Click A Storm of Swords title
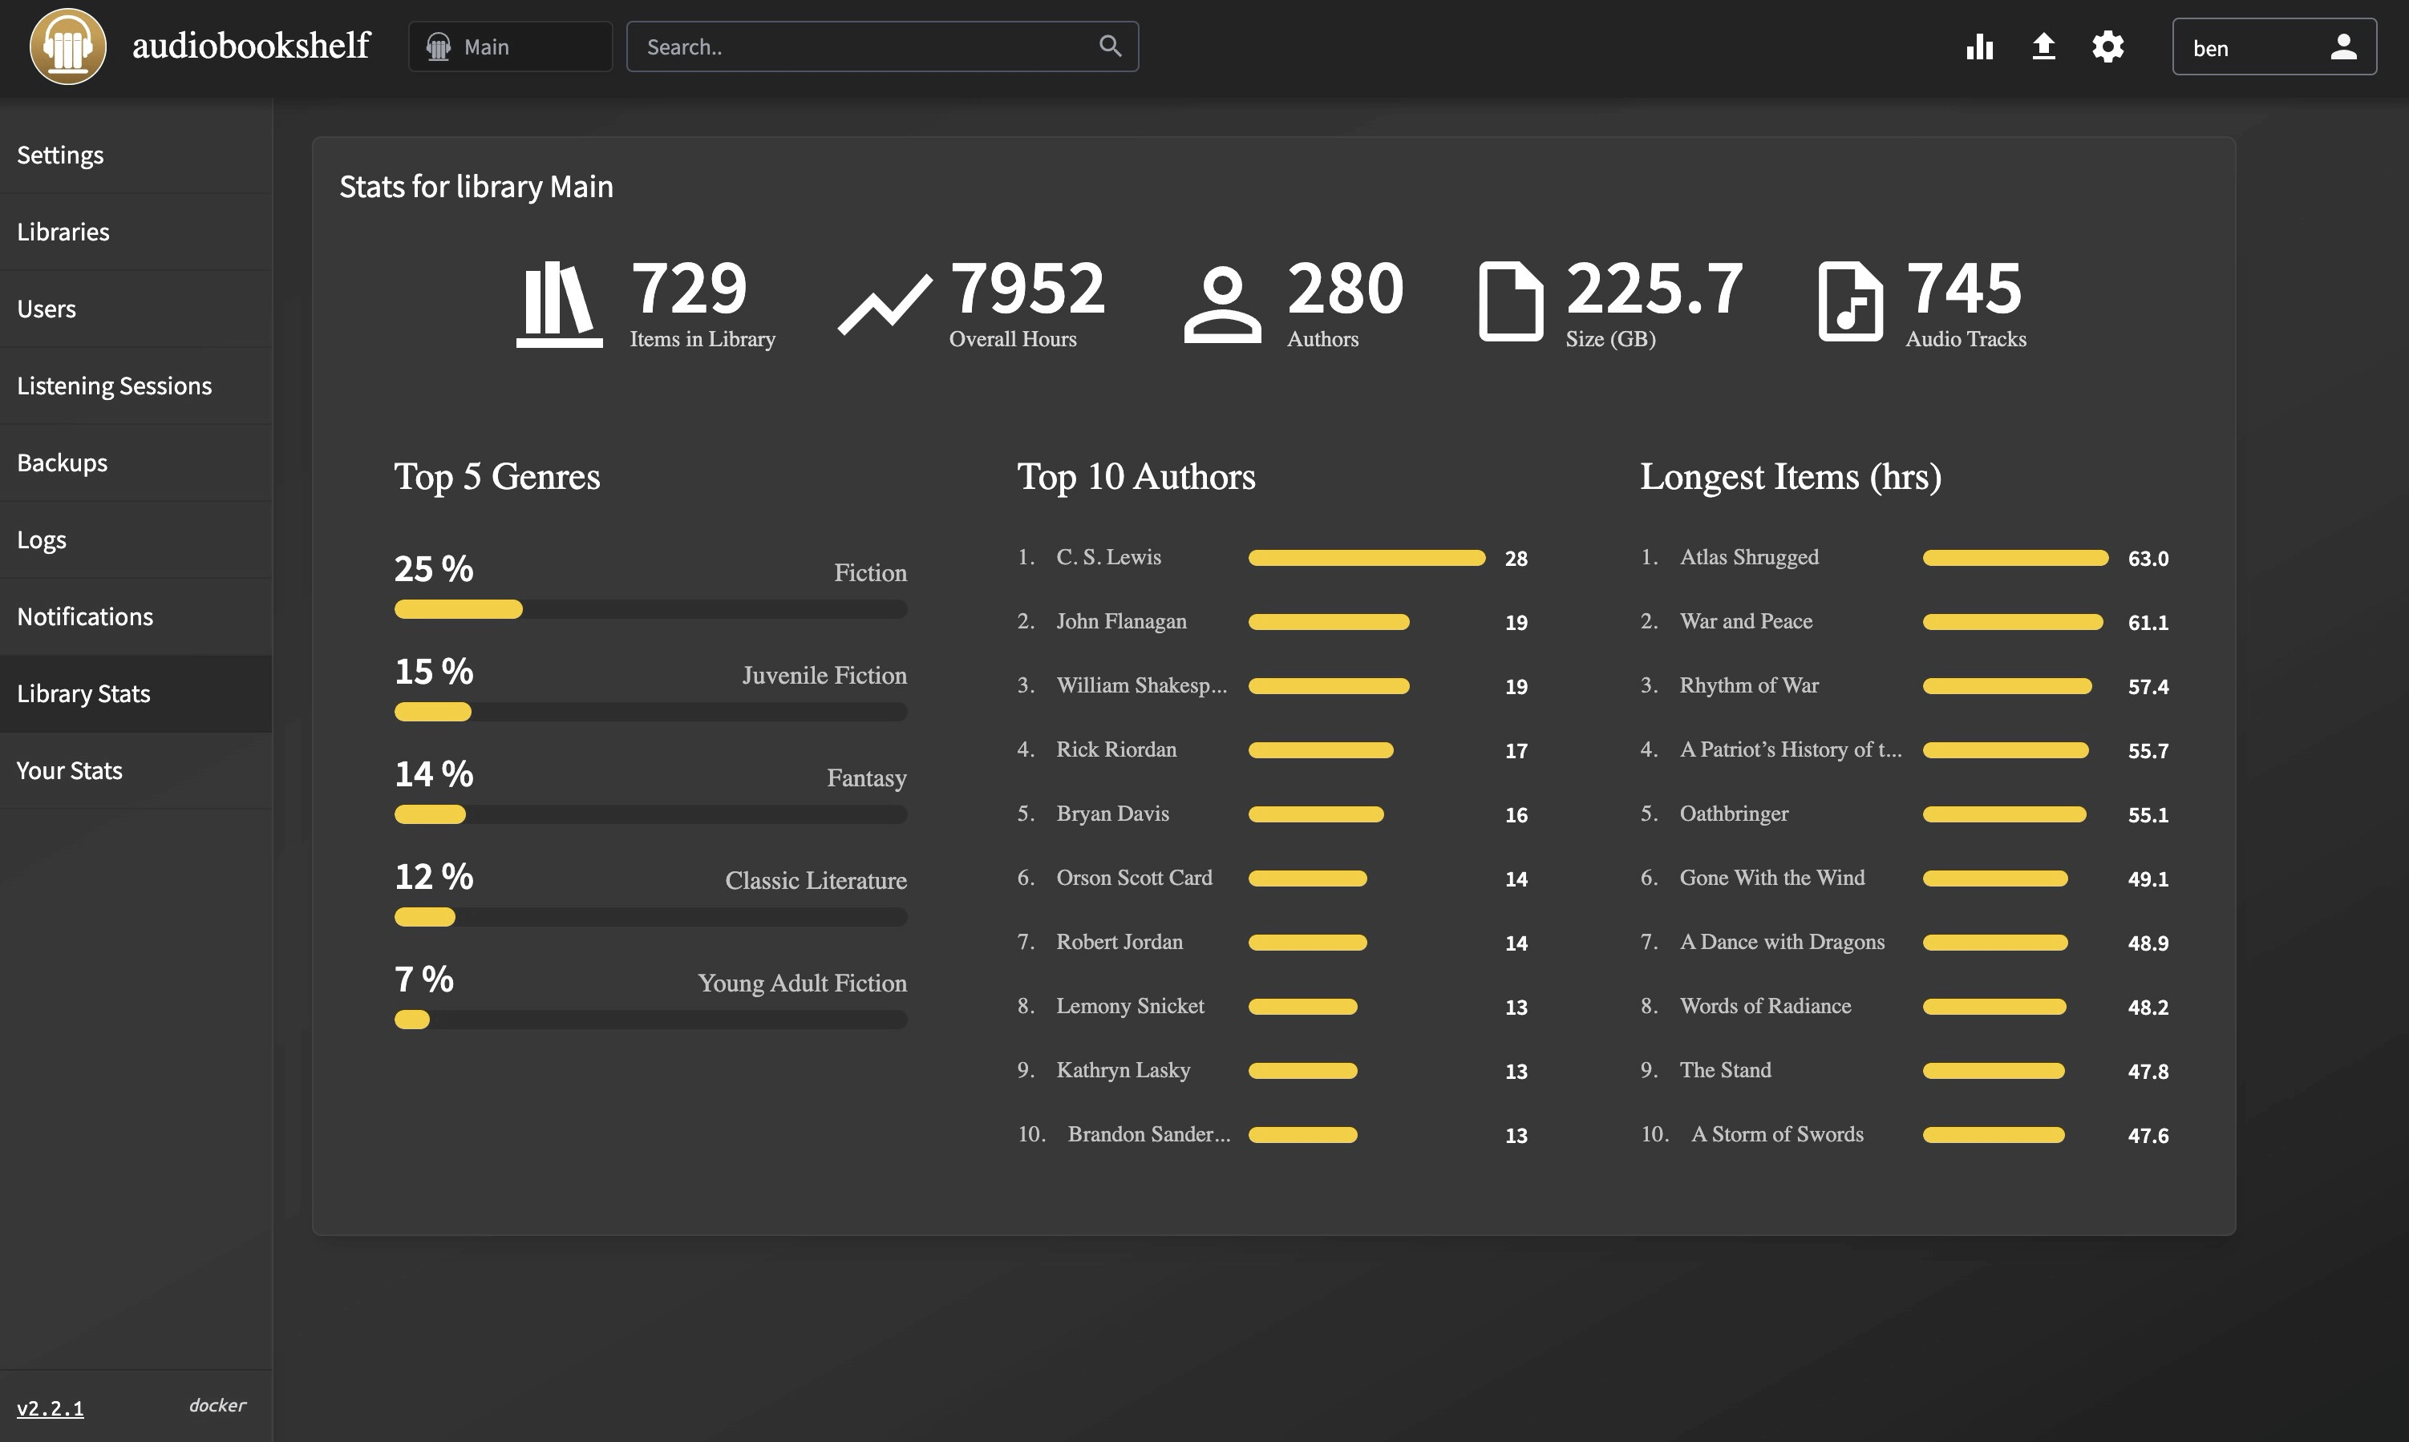The height and width of the screenshot is (1442, 2409). (1777, 1134)
